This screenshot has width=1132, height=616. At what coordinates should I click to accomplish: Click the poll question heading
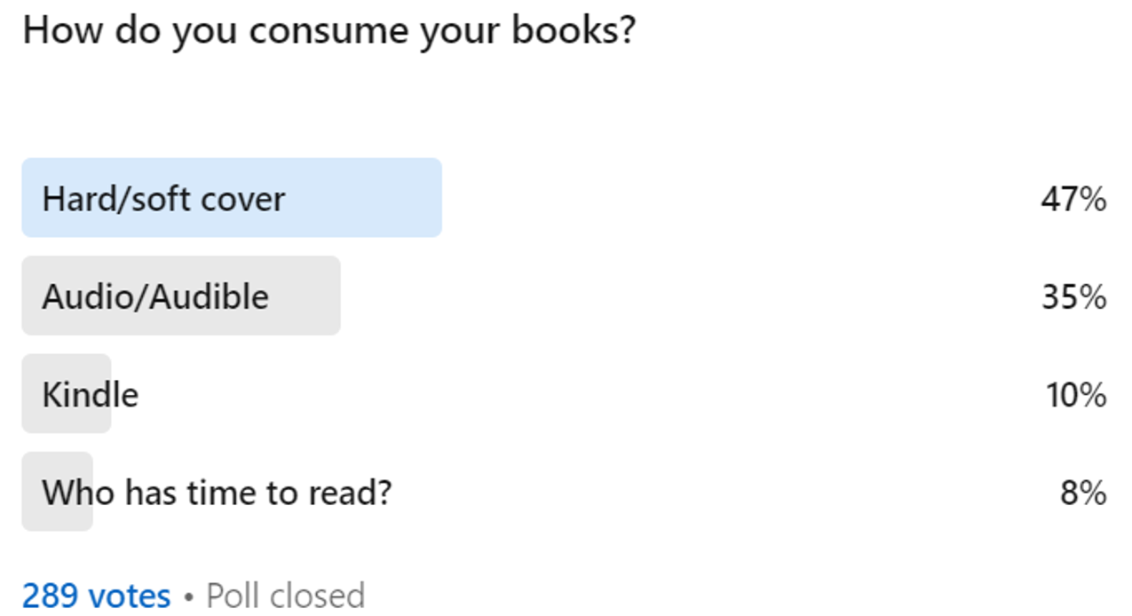[x=329, y=31]
